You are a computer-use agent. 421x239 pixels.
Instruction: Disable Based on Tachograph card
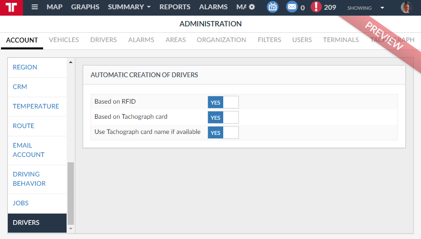(x=223, y=117)
